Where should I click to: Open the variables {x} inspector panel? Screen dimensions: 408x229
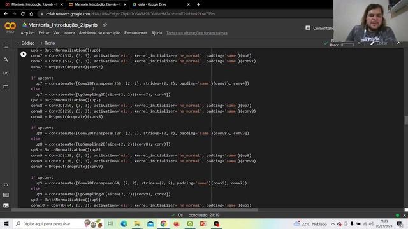click(x=6, y=73)
